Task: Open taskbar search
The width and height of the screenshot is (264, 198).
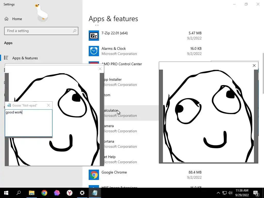Action: point(19,193)
